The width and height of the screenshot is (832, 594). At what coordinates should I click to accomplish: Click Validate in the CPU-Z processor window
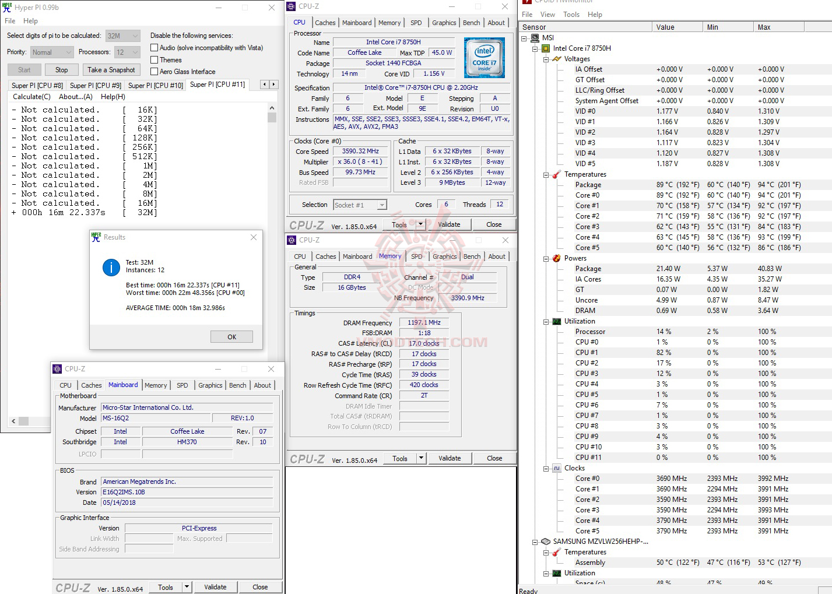(449, 224)
